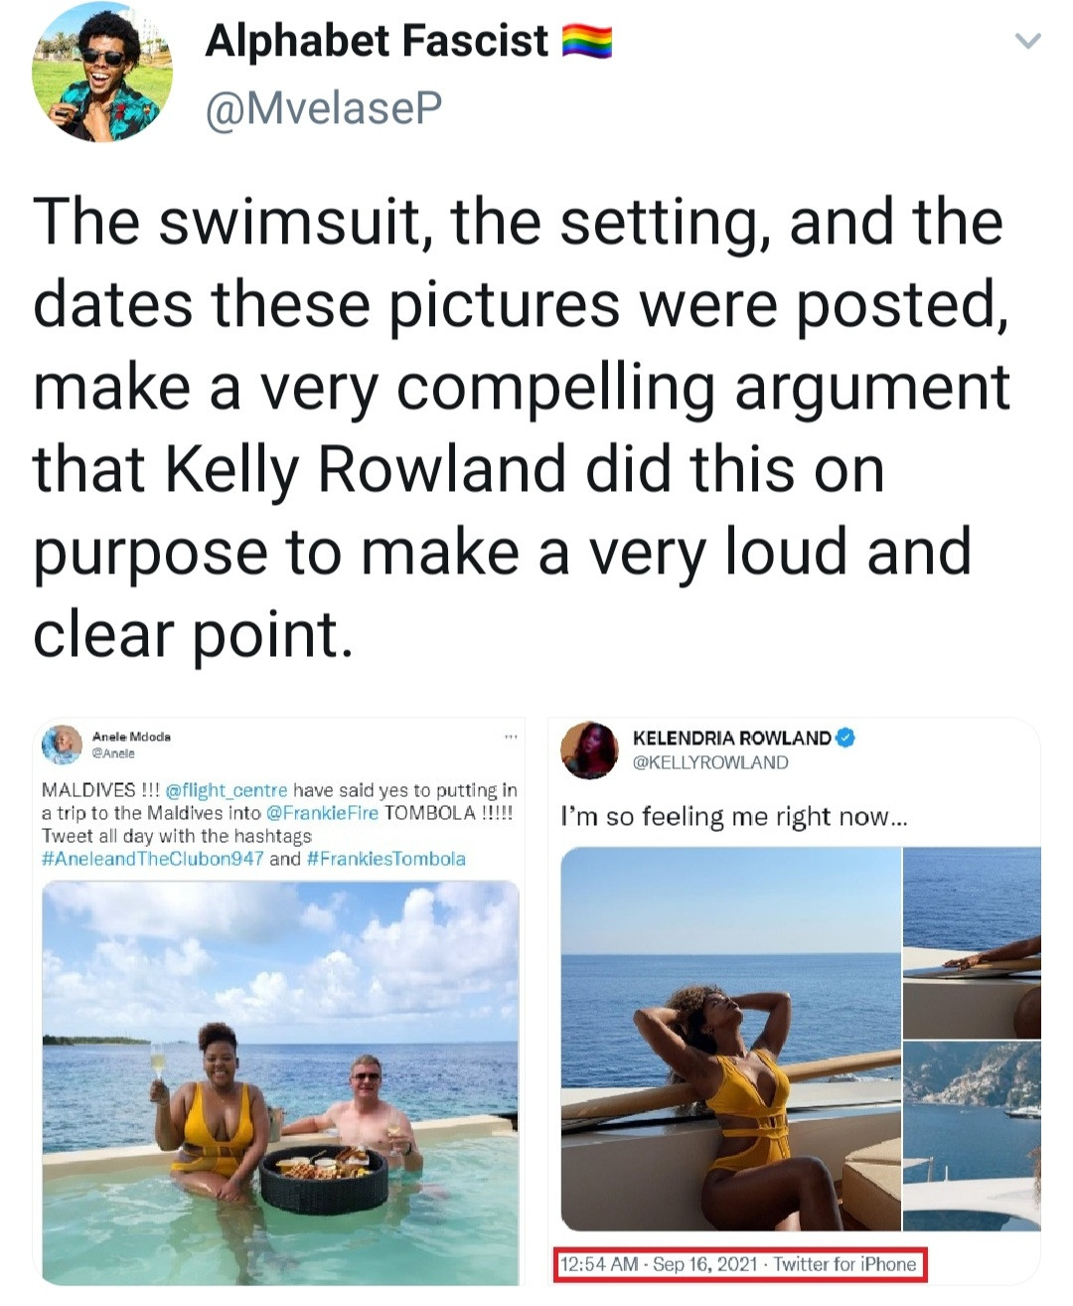The image size is (1073, 1306).
Task: View the Maldives pool photo
Action: tap(280, 1081)
